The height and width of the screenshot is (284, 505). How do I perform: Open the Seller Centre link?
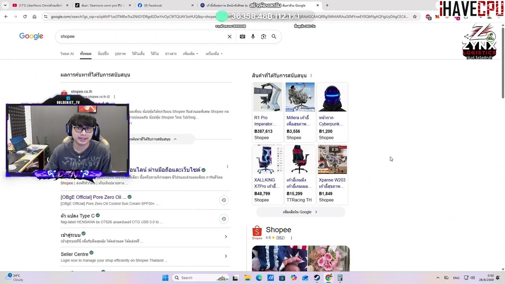coord(75,254)
